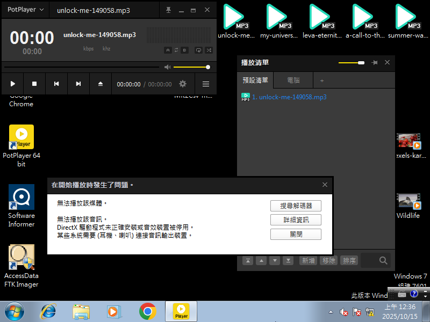430x322 pixels.
Task: Toggle shuffle playback mode
Action: click(x=209, y=50)
